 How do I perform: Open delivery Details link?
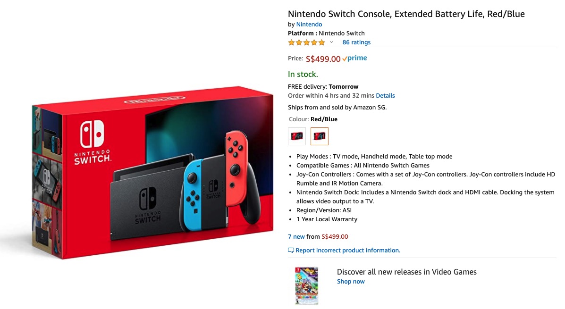pos(386,95)
